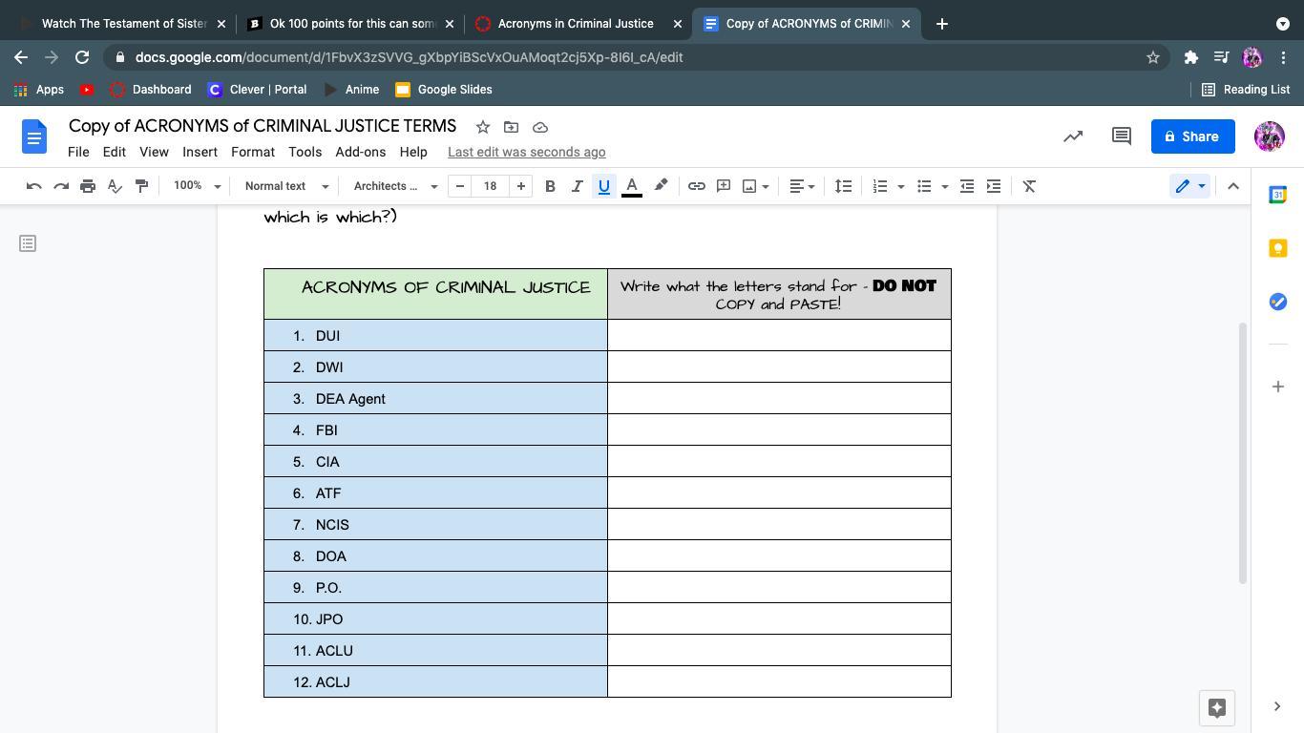Toggle Italic formatting
Image resolution: width=1304 pixels, height=733 pixels.
(x=577, y=186)
